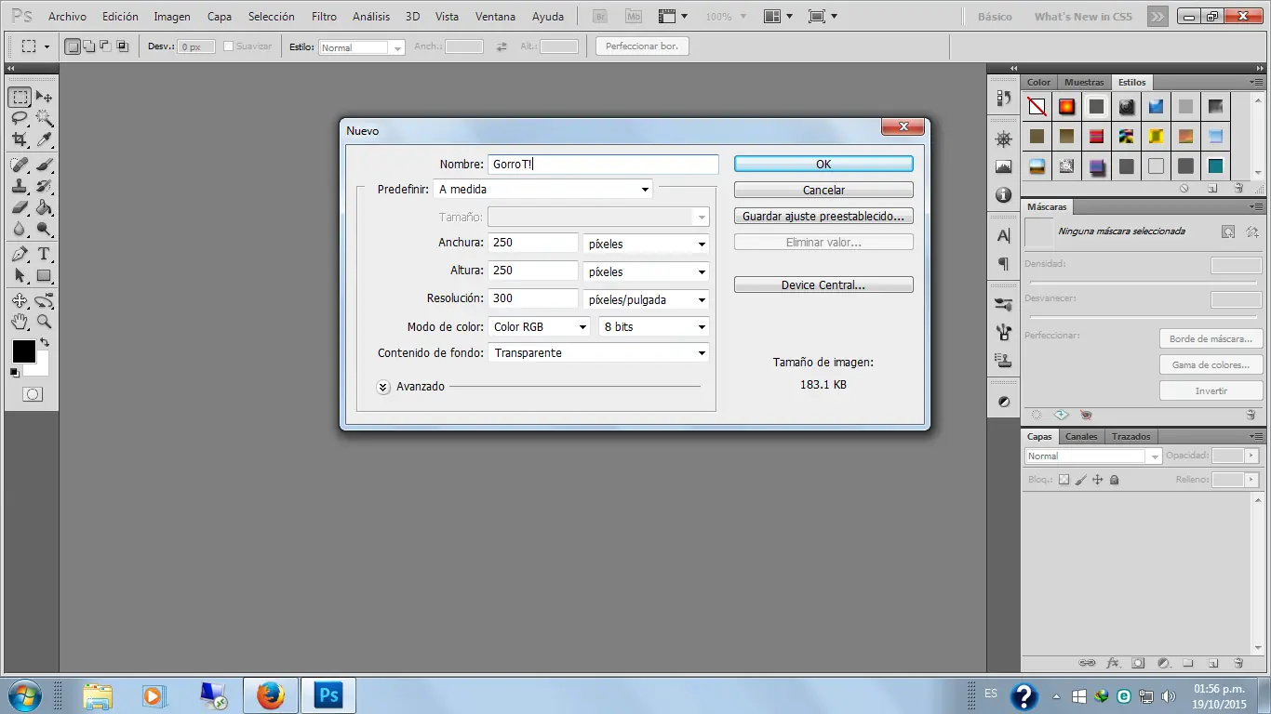The image size is (1271, 714).
Task: Switch to the Trazados tab
Action: click(1131, 436)
